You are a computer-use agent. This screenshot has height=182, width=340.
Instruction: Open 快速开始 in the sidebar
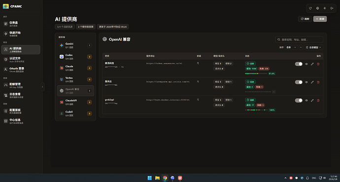pyautogui.click(x=21, y=34)
